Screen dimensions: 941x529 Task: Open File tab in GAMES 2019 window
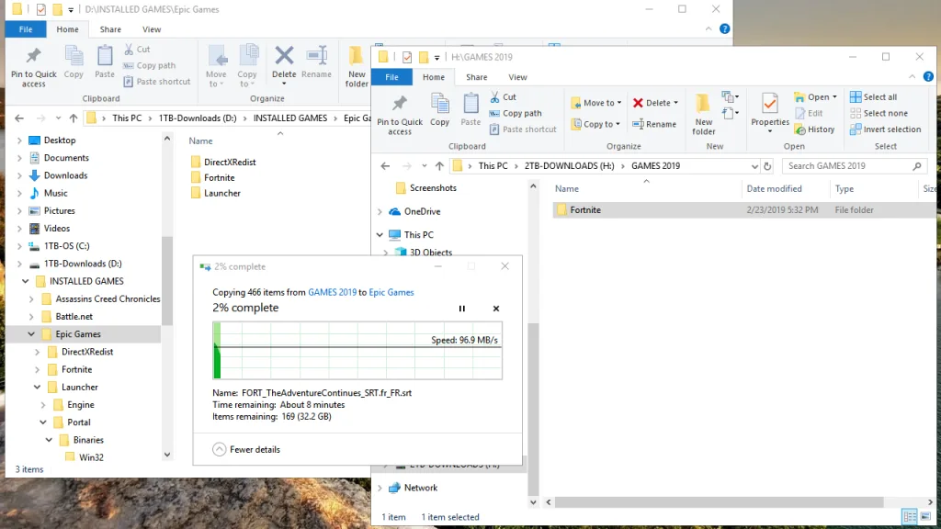click(x=391, y=77)
